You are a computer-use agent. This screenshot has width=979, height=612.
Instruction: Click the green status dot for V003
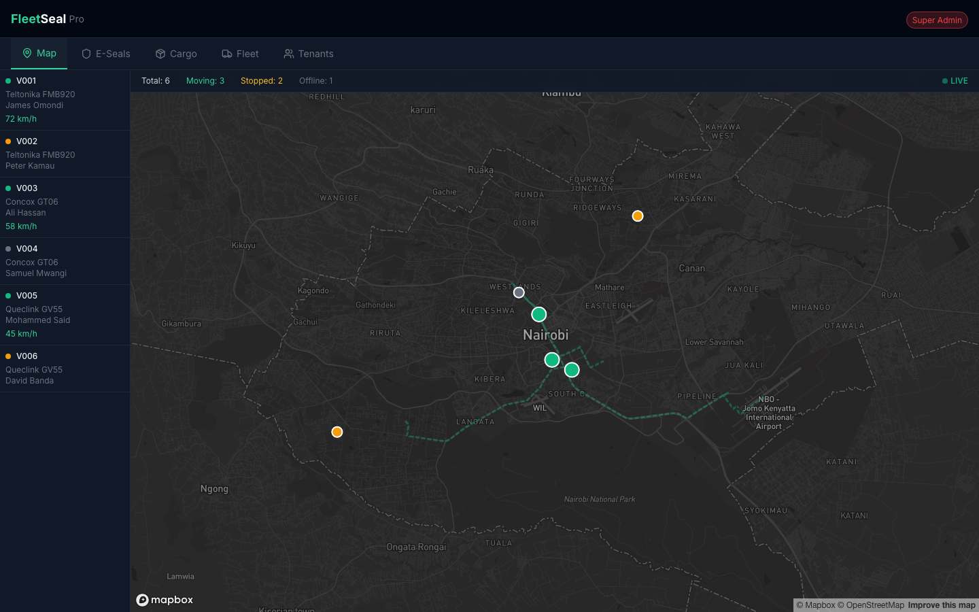pos(8,188)
